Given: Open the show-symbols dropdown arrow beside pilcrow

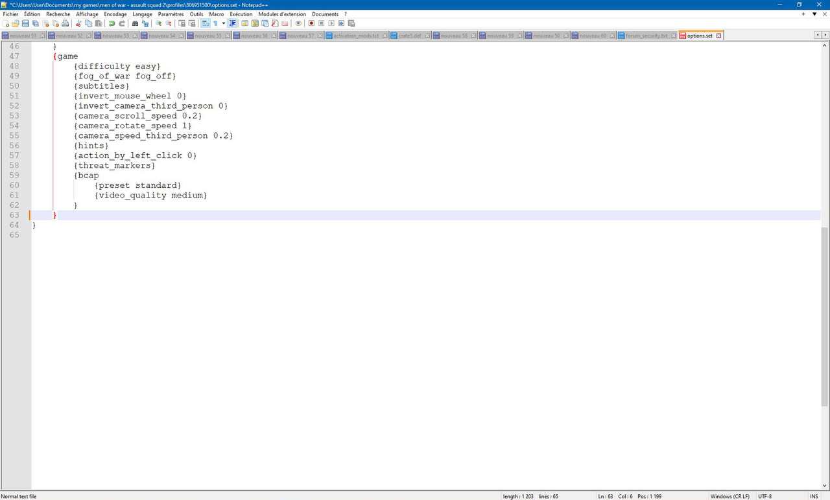Looking at the screenshot, I should pyautogui.click(x=224, y=23).
